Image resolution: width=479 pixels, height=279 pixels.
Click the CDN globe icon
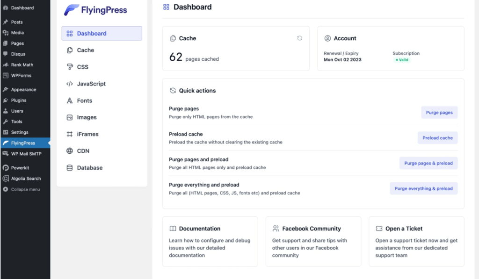[x=69, y=151]
